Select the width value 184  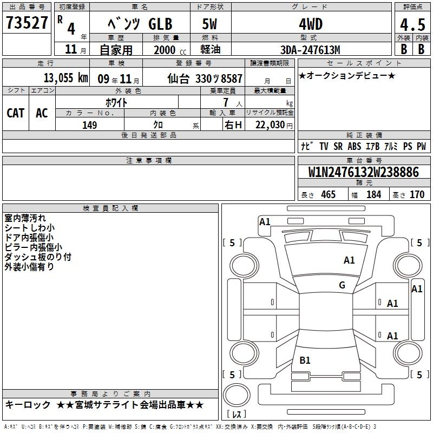[x=373, y=194]
